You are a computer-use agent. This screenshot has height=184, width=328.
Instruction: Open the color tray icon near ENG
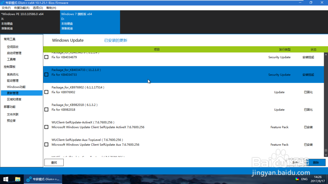pyautogui.click(x=297, y=179)
